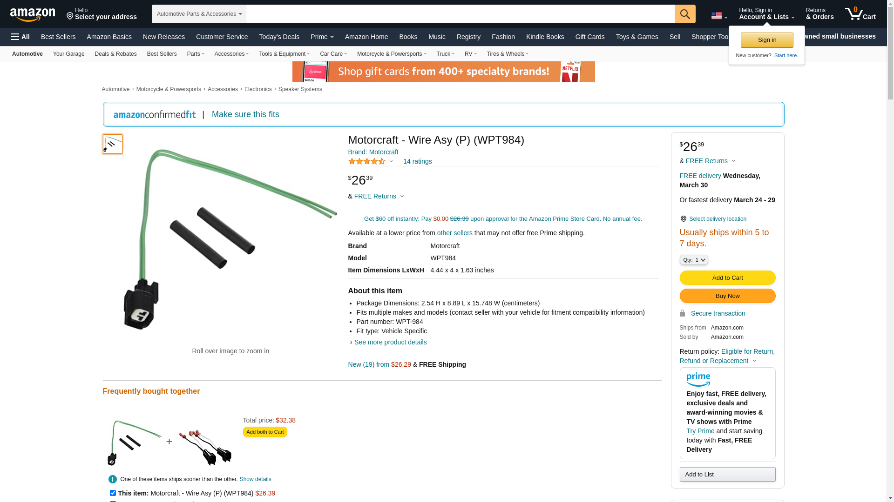Click the Add to Cart button
This screenshot has width=894, height=502.
pos(727,277)
